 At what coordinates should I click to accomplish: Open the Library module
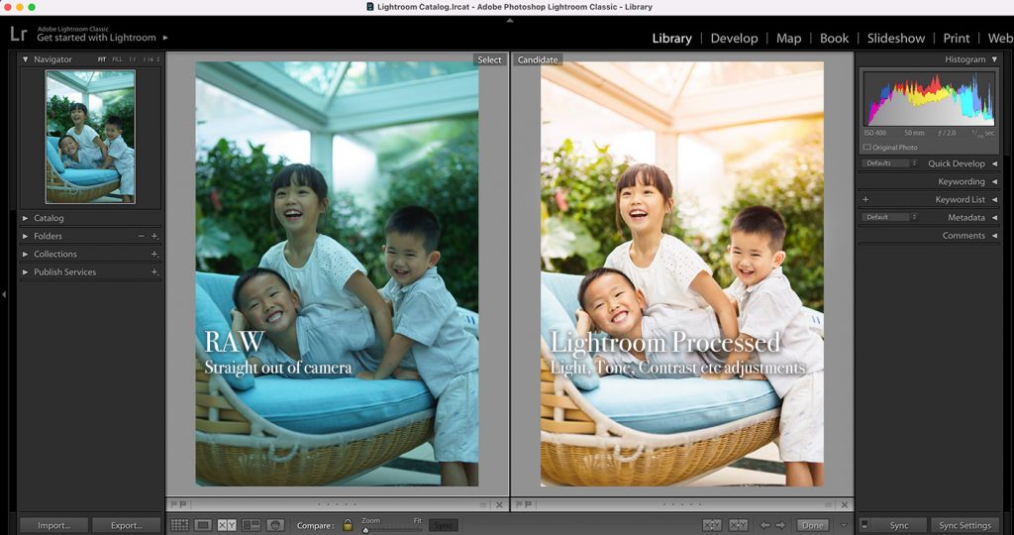tap(671, 39)
